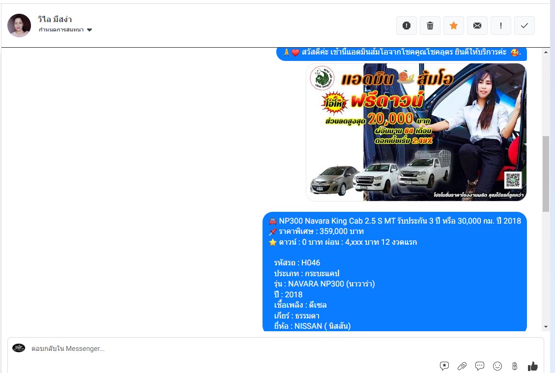Click the line รหัสรถ : H046
This screenshot has width=555, height=373.
coord(297,262)
